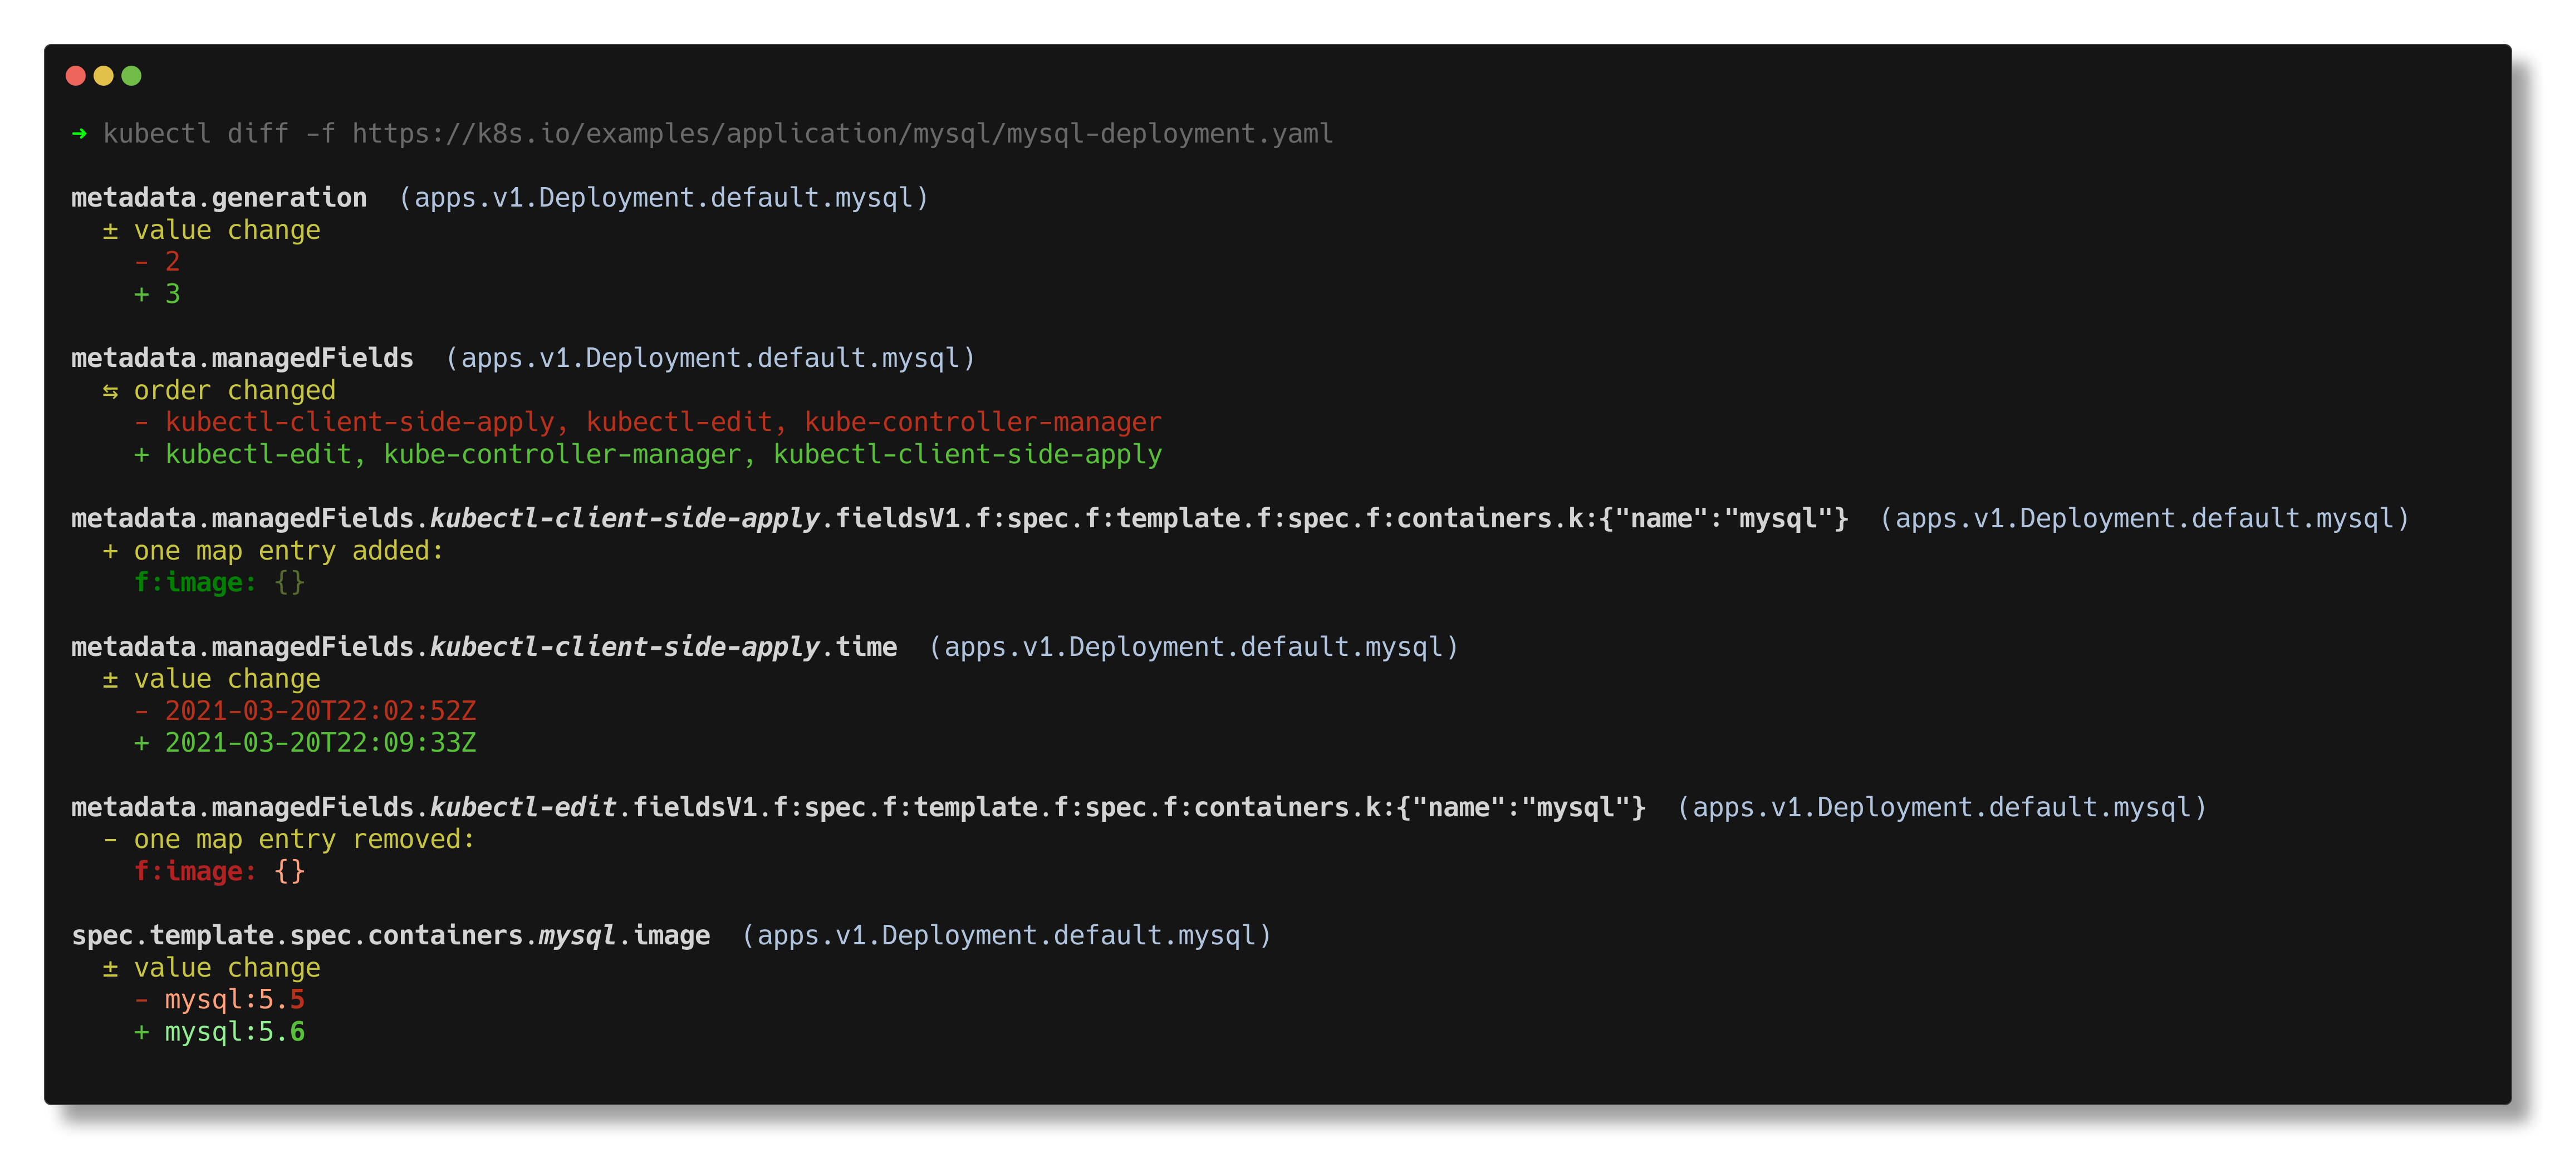Click the plus-minus symbol under spec.template image
Image resolution: width=2574 pixels, height=1167 pixels.
(111, 969)
